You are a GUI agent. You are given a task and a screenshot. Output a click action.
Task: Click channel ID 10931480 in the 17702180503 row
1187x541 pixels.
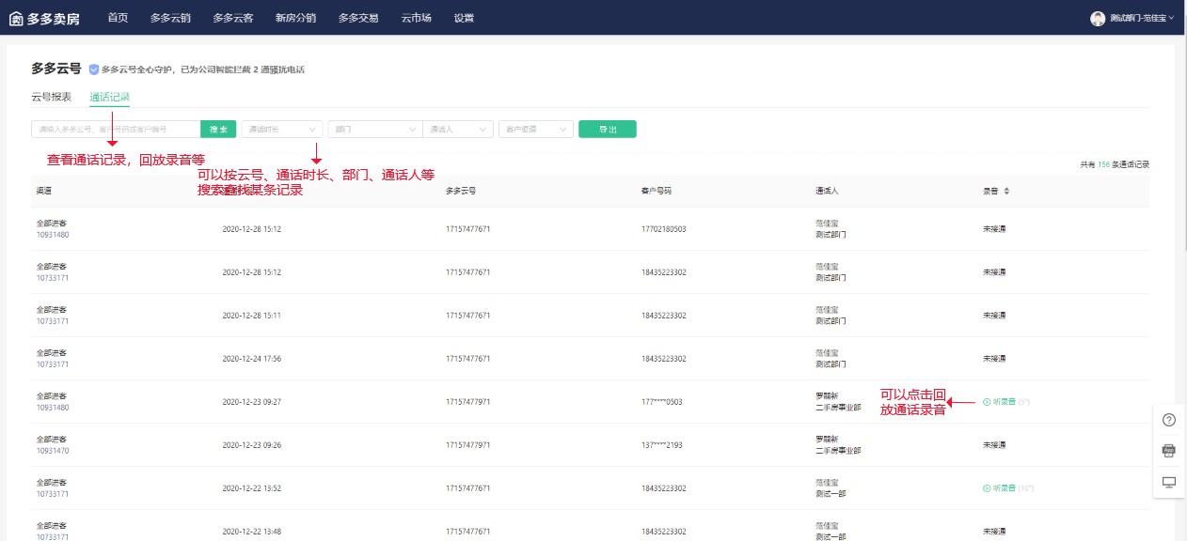[x=52, y=235]
